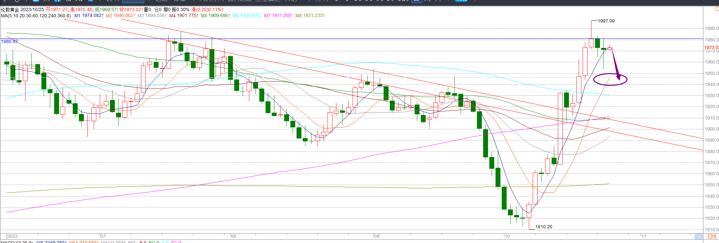Screen dimensions: 719x243
Task: Click the M8 1851.233 olive average label
Action: point(310,15)
